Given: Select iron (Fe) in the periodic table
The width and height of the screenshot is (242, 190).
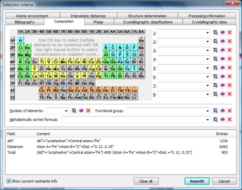Looking at the screenshot, I should coord(70,61).
